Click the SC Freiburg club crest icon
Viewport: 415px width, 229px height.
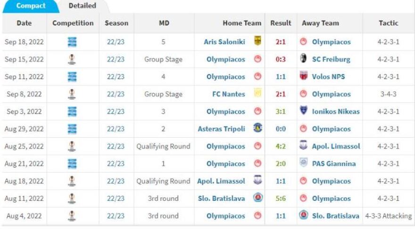click(304, 59)
